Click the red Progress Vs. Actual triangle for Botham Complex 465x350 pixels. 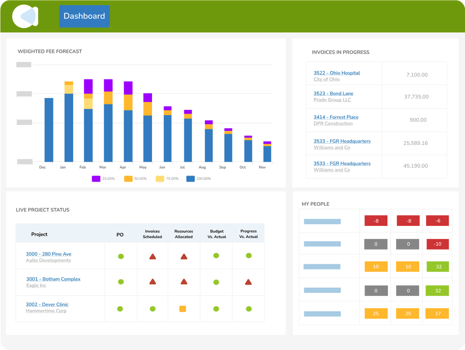[248, 282]
